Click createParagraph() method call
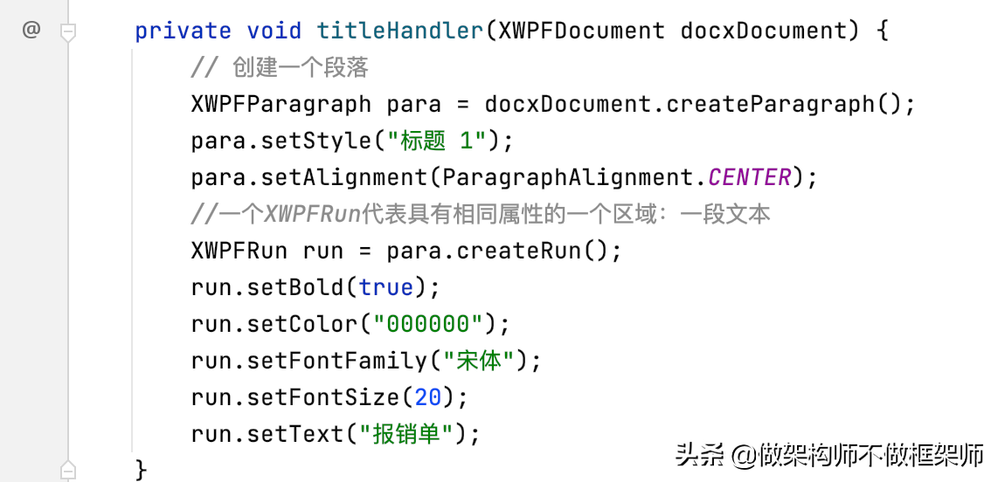The image size is (998, 482). point(784,104)
